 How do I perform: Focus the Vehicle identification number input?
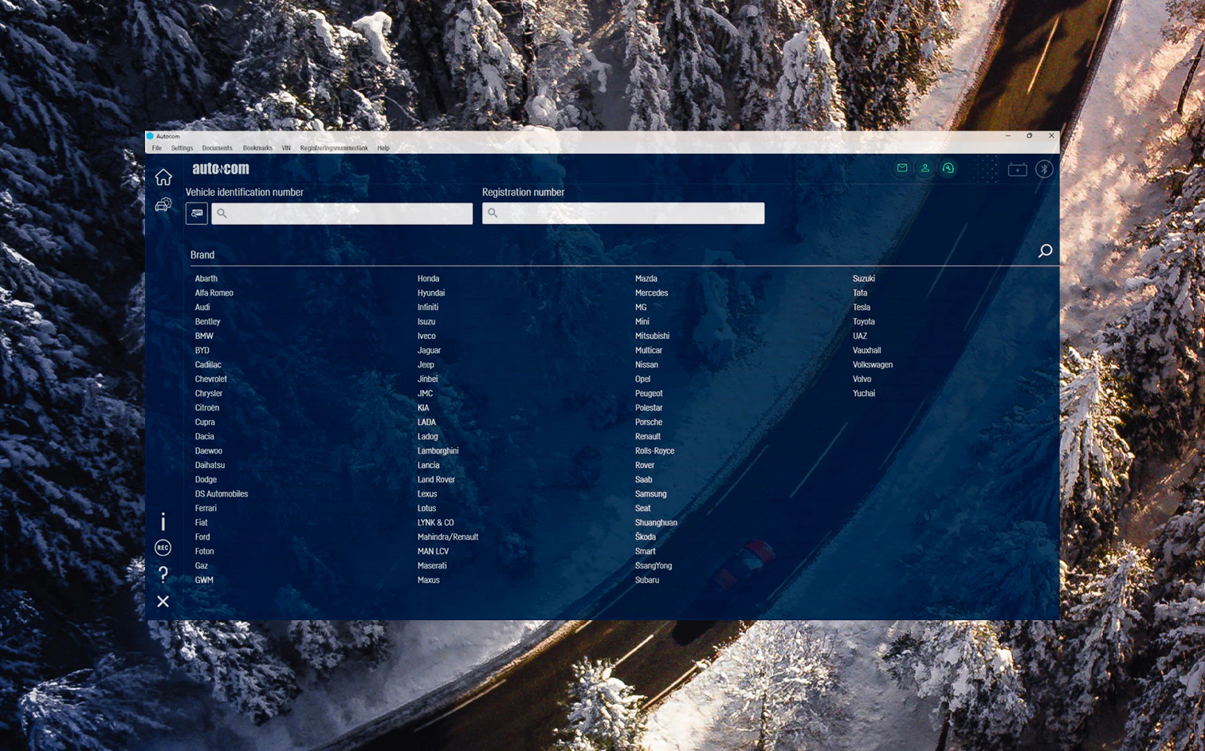pos(342,213)
